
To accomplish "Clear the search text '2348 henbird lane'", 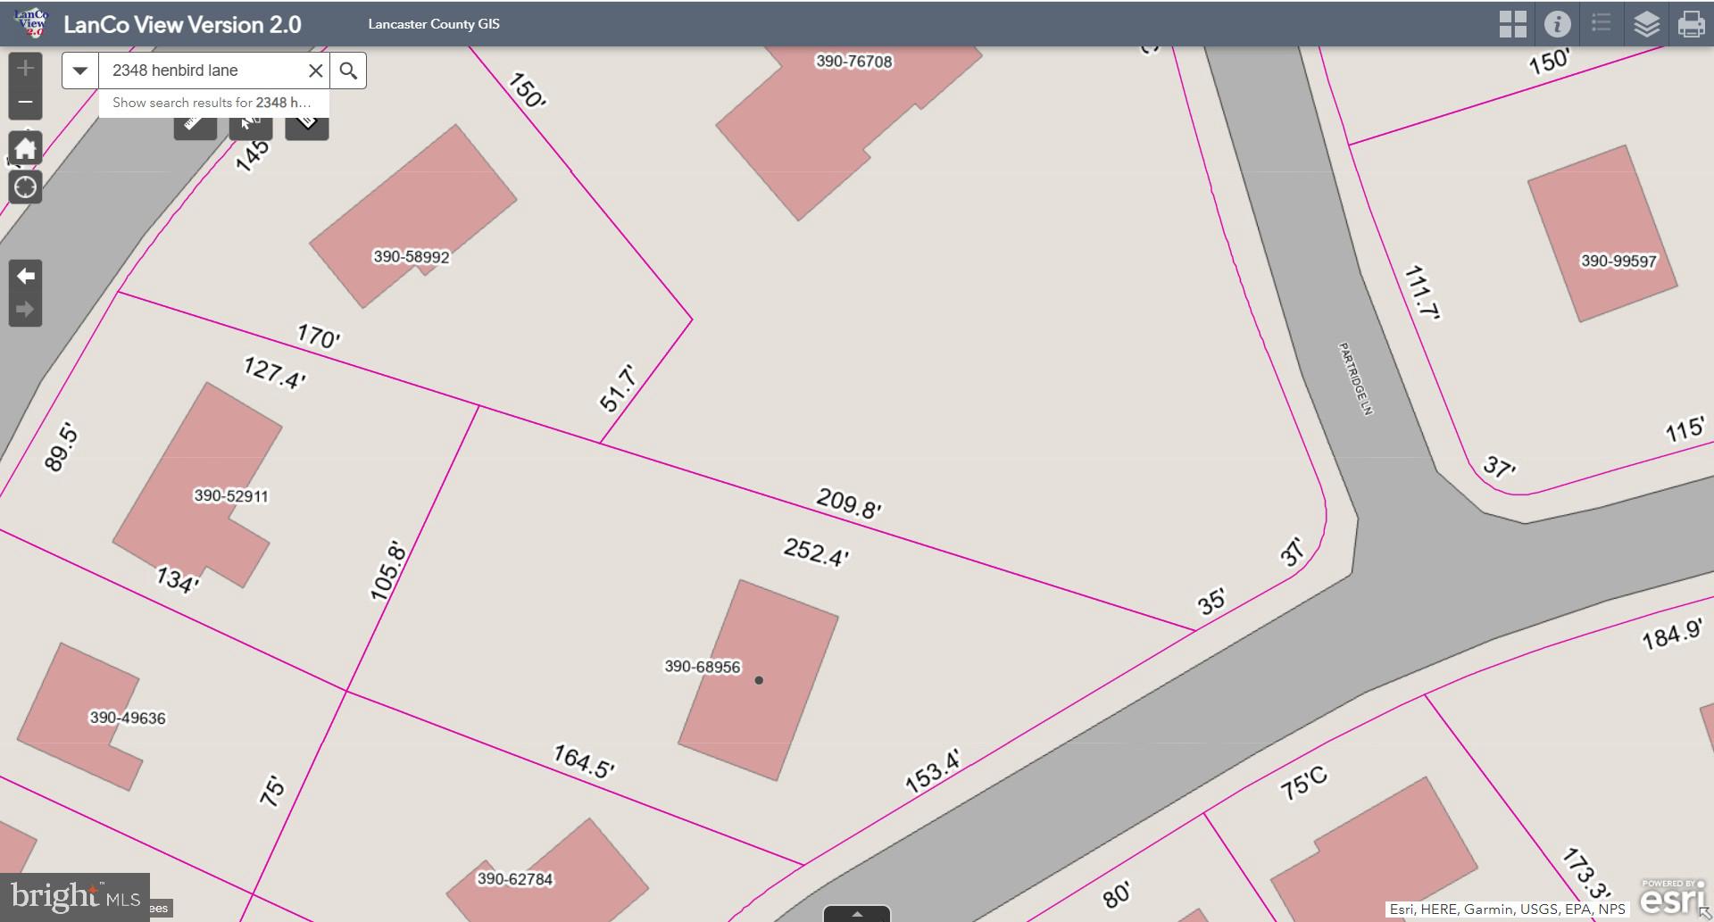I will (315, 71).
